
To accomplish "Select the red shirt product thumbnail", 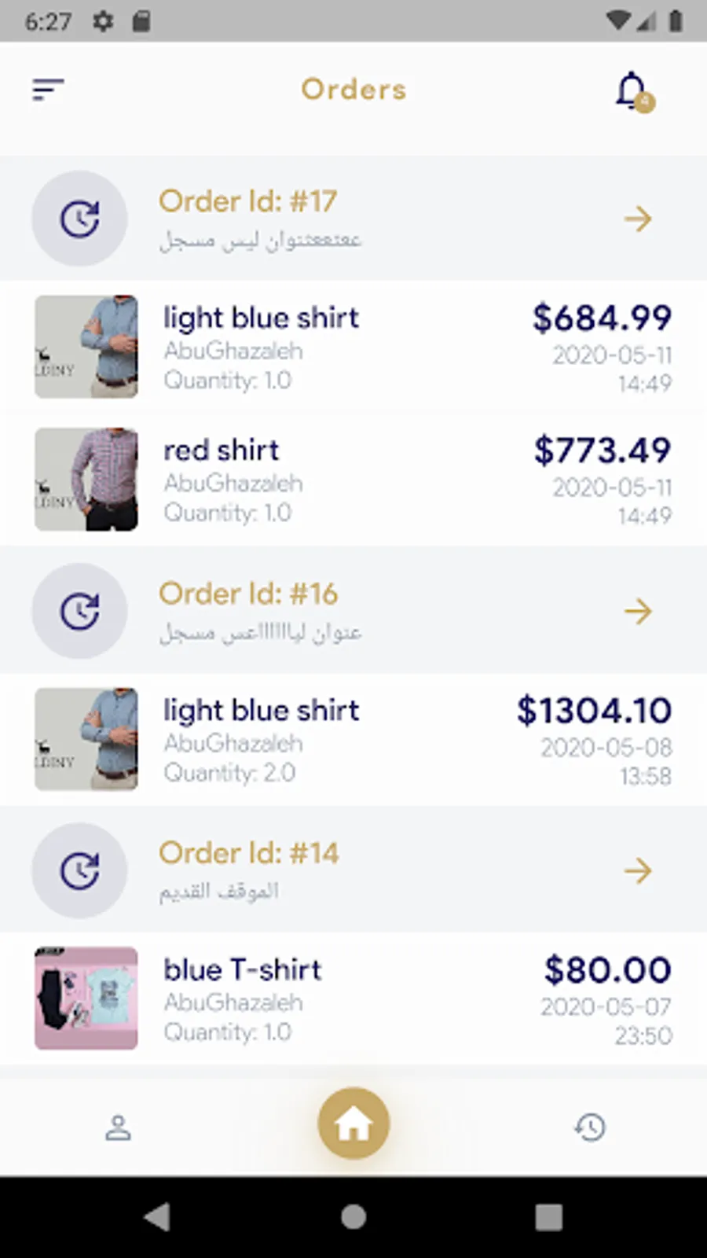I will point(86,480).
